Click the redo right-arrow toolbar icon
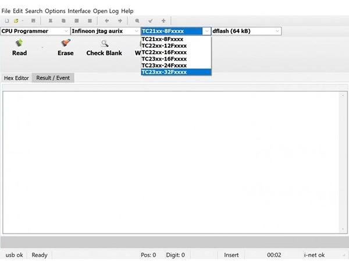349x262 pixels. coord(120,20)
